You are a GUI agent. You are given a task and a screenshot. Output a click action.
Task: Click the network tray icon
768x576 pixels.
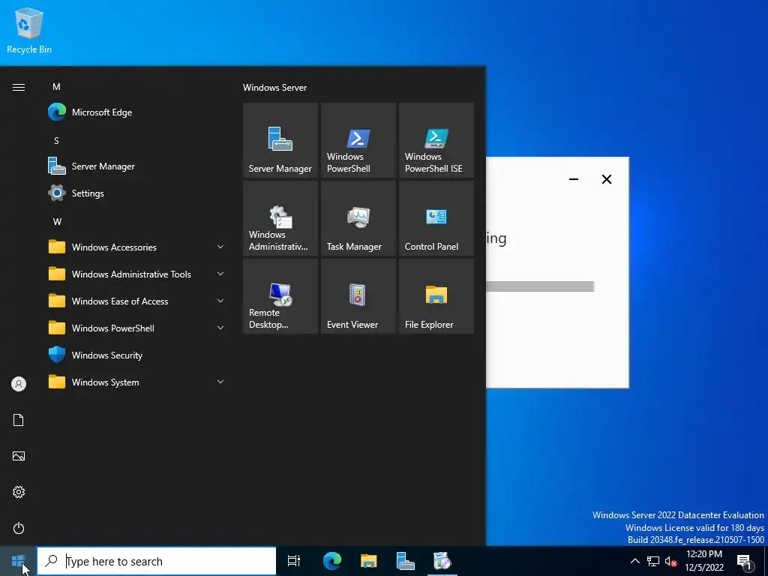[x=653, y=561]
